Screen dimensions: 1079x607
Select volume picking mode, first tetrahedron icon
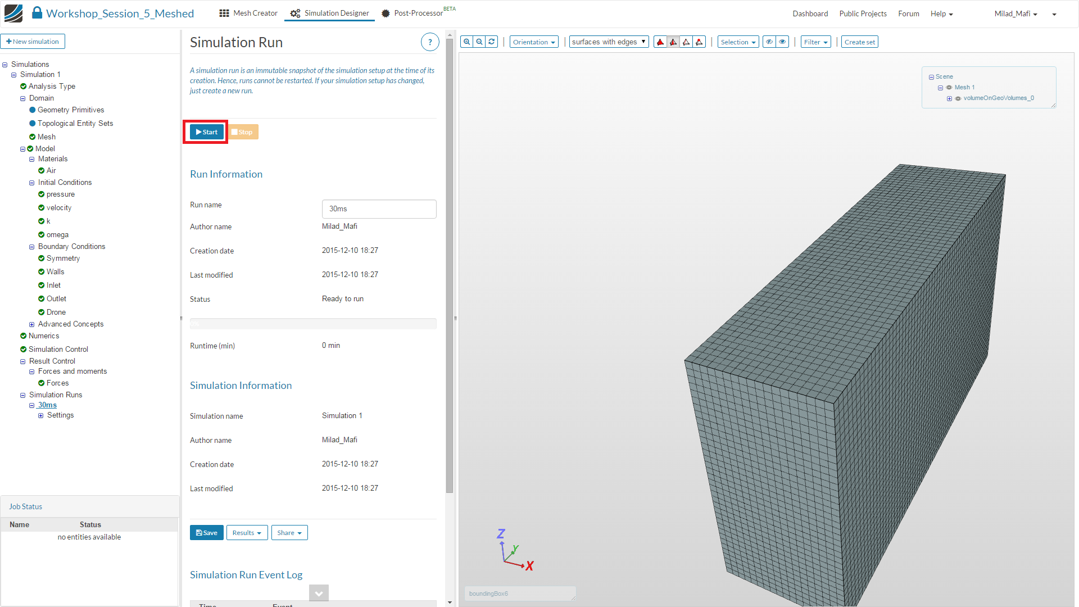(660, 42)
